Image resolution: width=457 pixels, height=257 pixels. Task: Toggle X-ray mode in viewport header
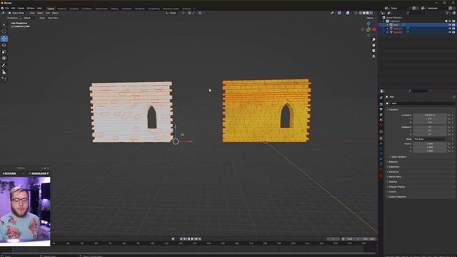click(356, 13)
